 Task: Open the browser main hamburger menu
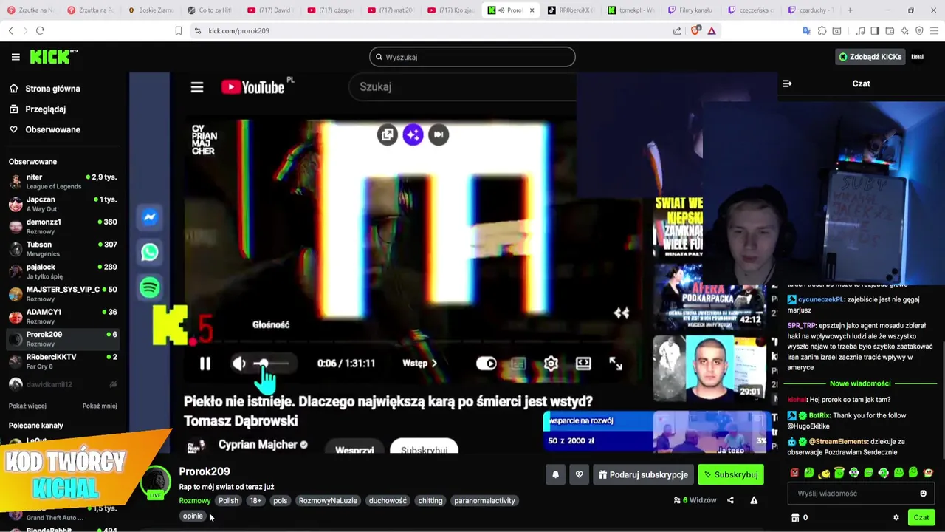(x=934, y=30)
